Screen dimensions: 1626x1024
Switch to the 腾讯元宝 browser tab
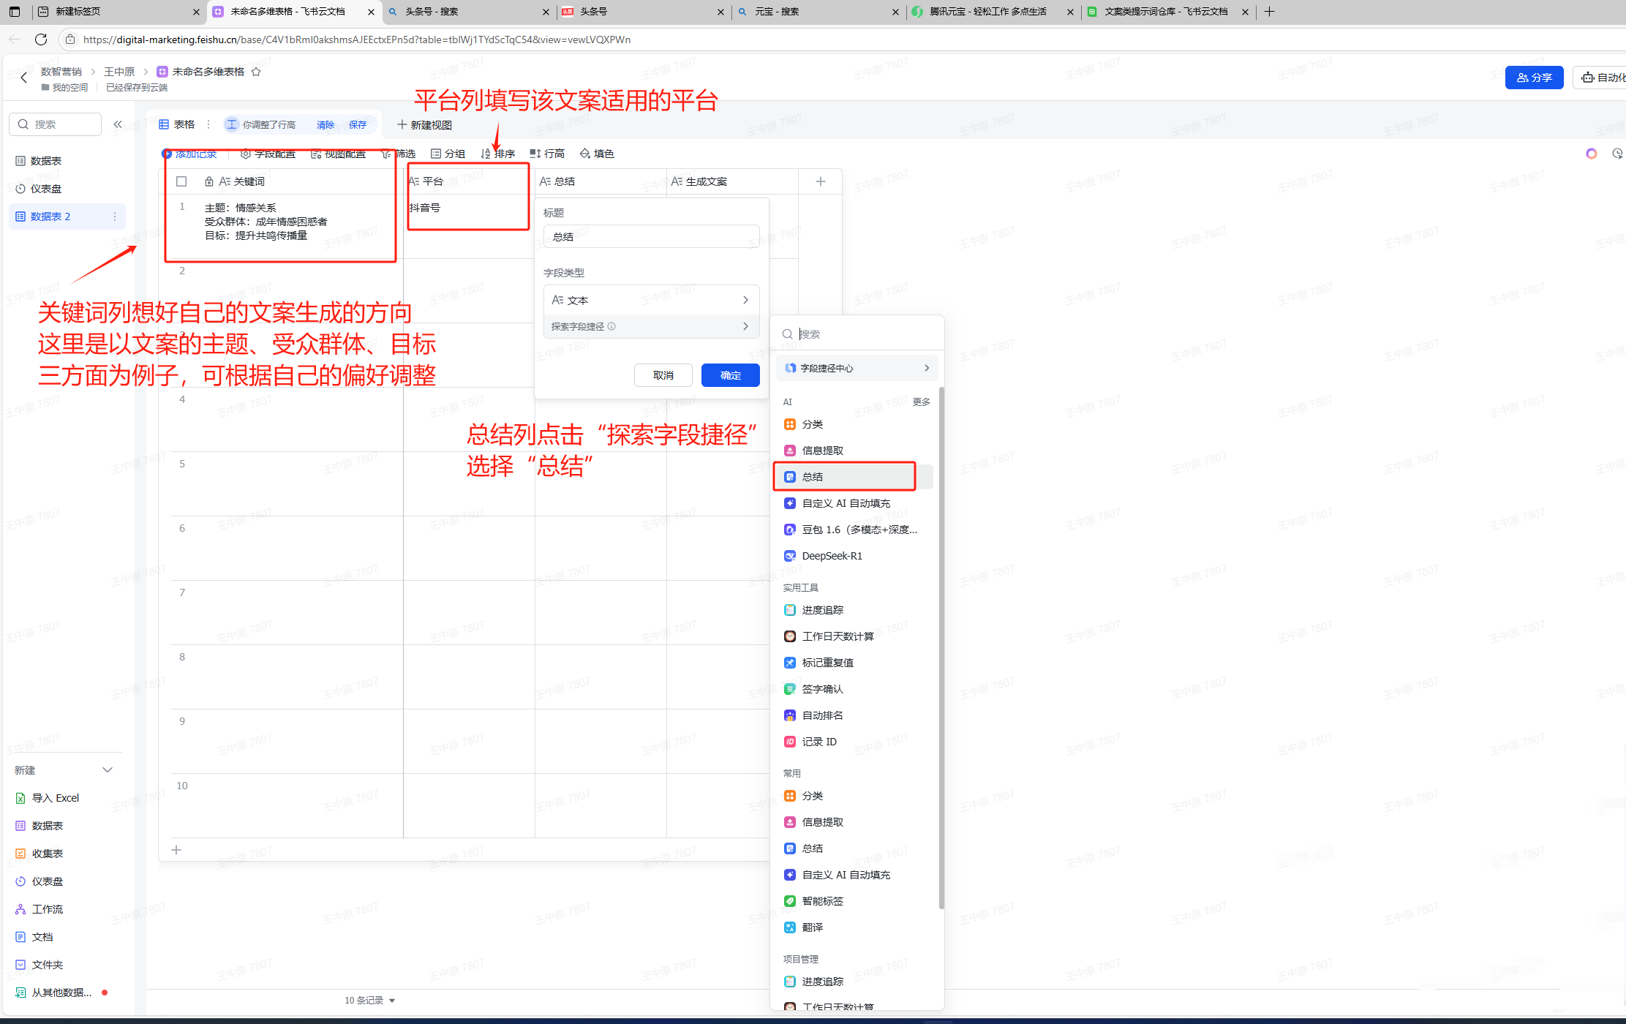coord(987,12)
